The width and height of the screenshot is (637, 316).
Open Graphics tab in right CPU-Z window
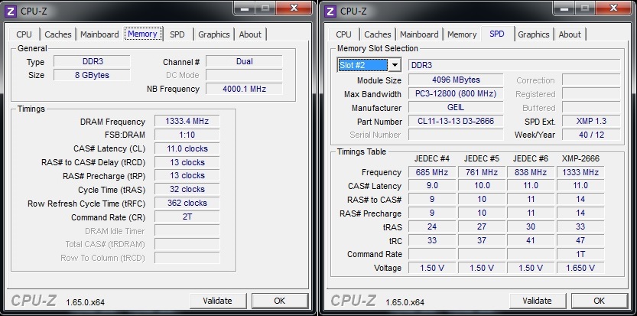pyautogui.click(x=534, y=34)
